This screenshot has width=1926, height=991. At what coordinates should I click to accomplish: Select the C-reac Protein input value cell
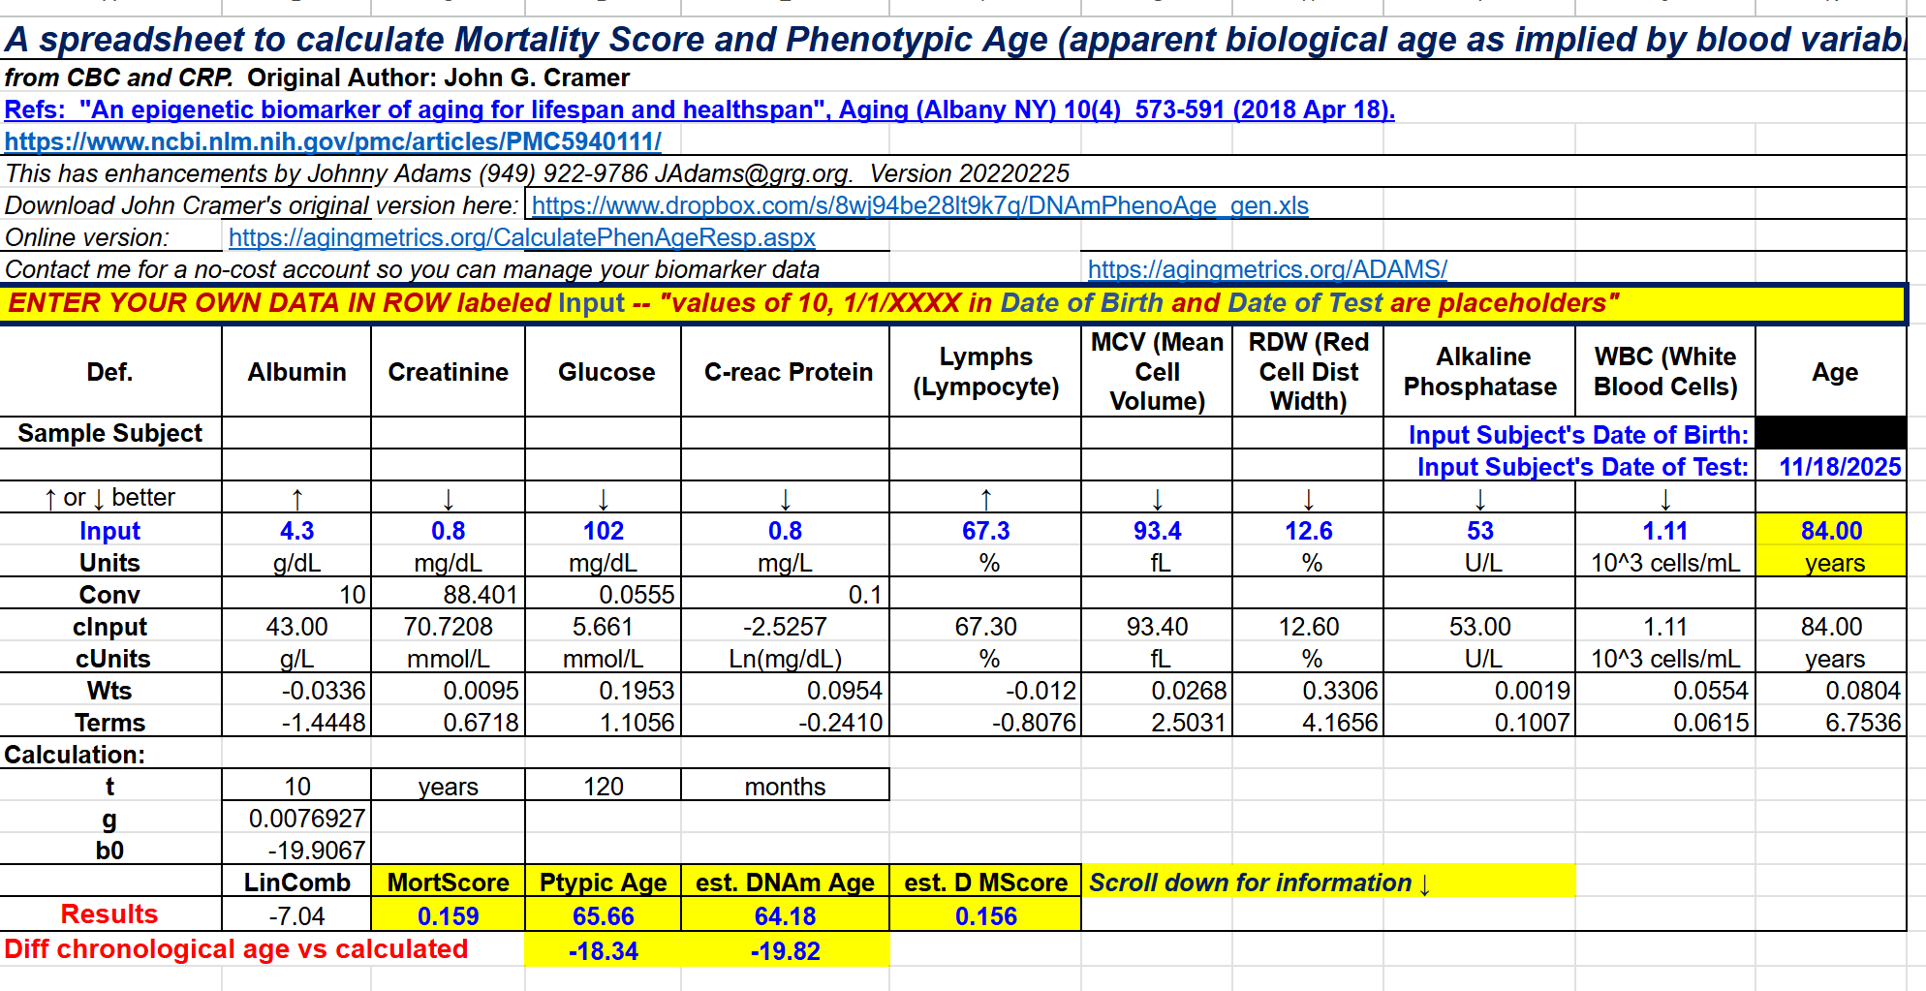785,531
